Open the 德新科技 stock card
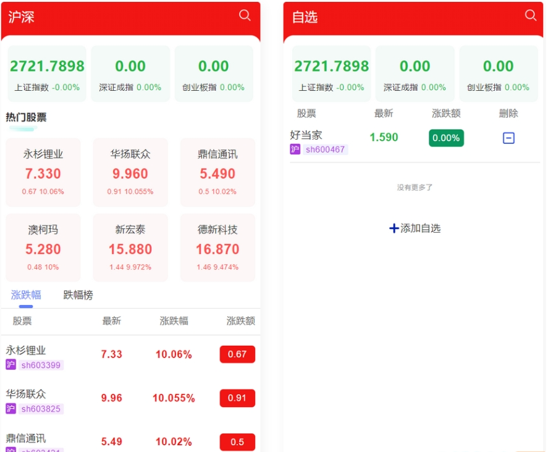548x452 pixels. click(x=217, y=246)
